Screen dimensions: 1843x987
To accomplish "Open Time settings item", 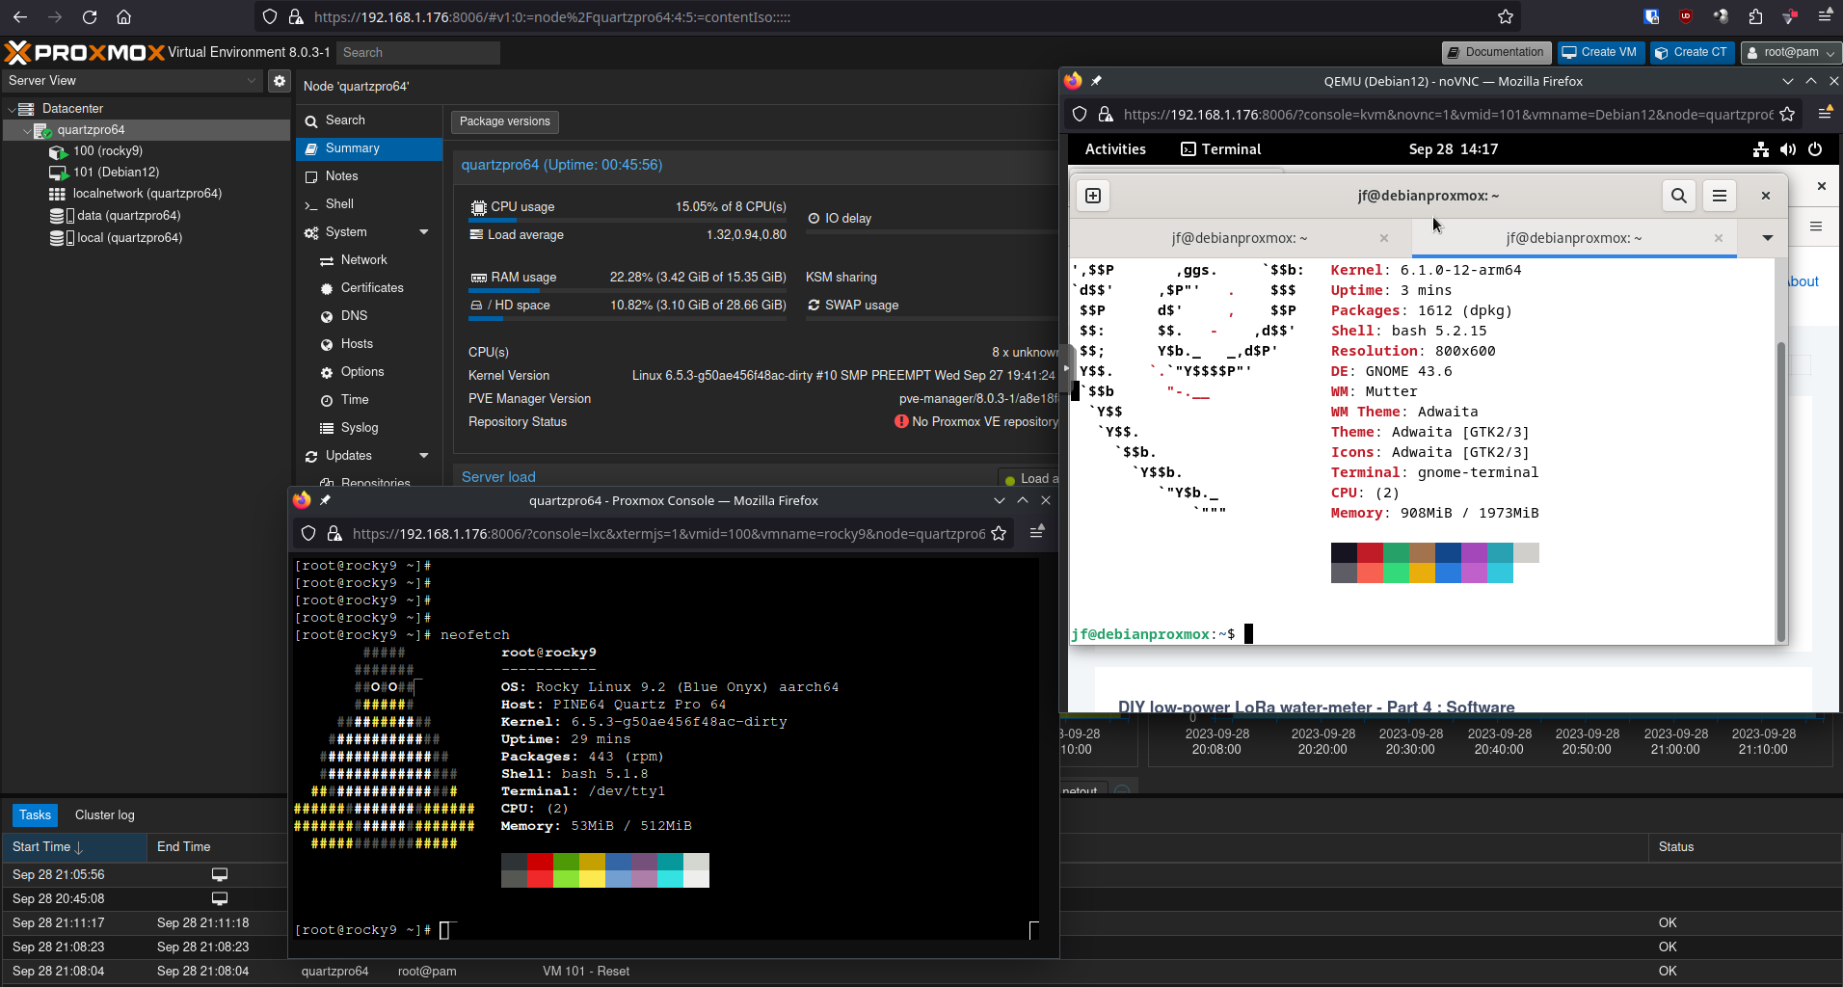I will click(369, 400).
